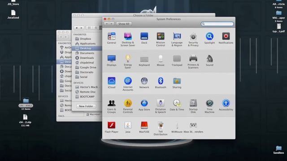Select the Sandbox folder on desktop
This screenshot has height=161, width=287.
(x=278, y=150)
